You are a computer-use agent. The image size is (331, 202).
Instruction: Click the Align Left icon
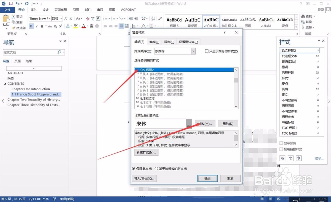pyautogui.click(x=105, y=26)
